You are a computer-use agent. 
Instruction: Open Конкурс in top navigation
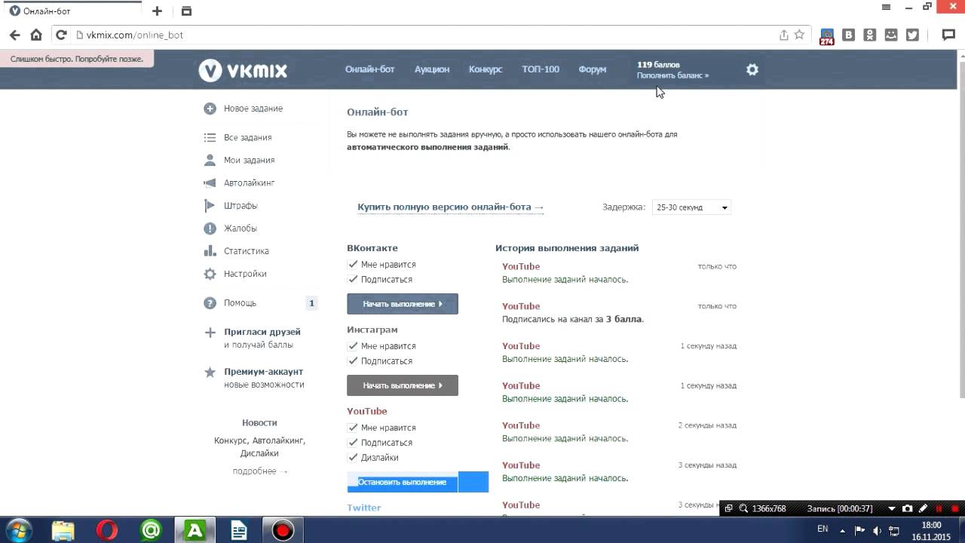coord(486,69)
